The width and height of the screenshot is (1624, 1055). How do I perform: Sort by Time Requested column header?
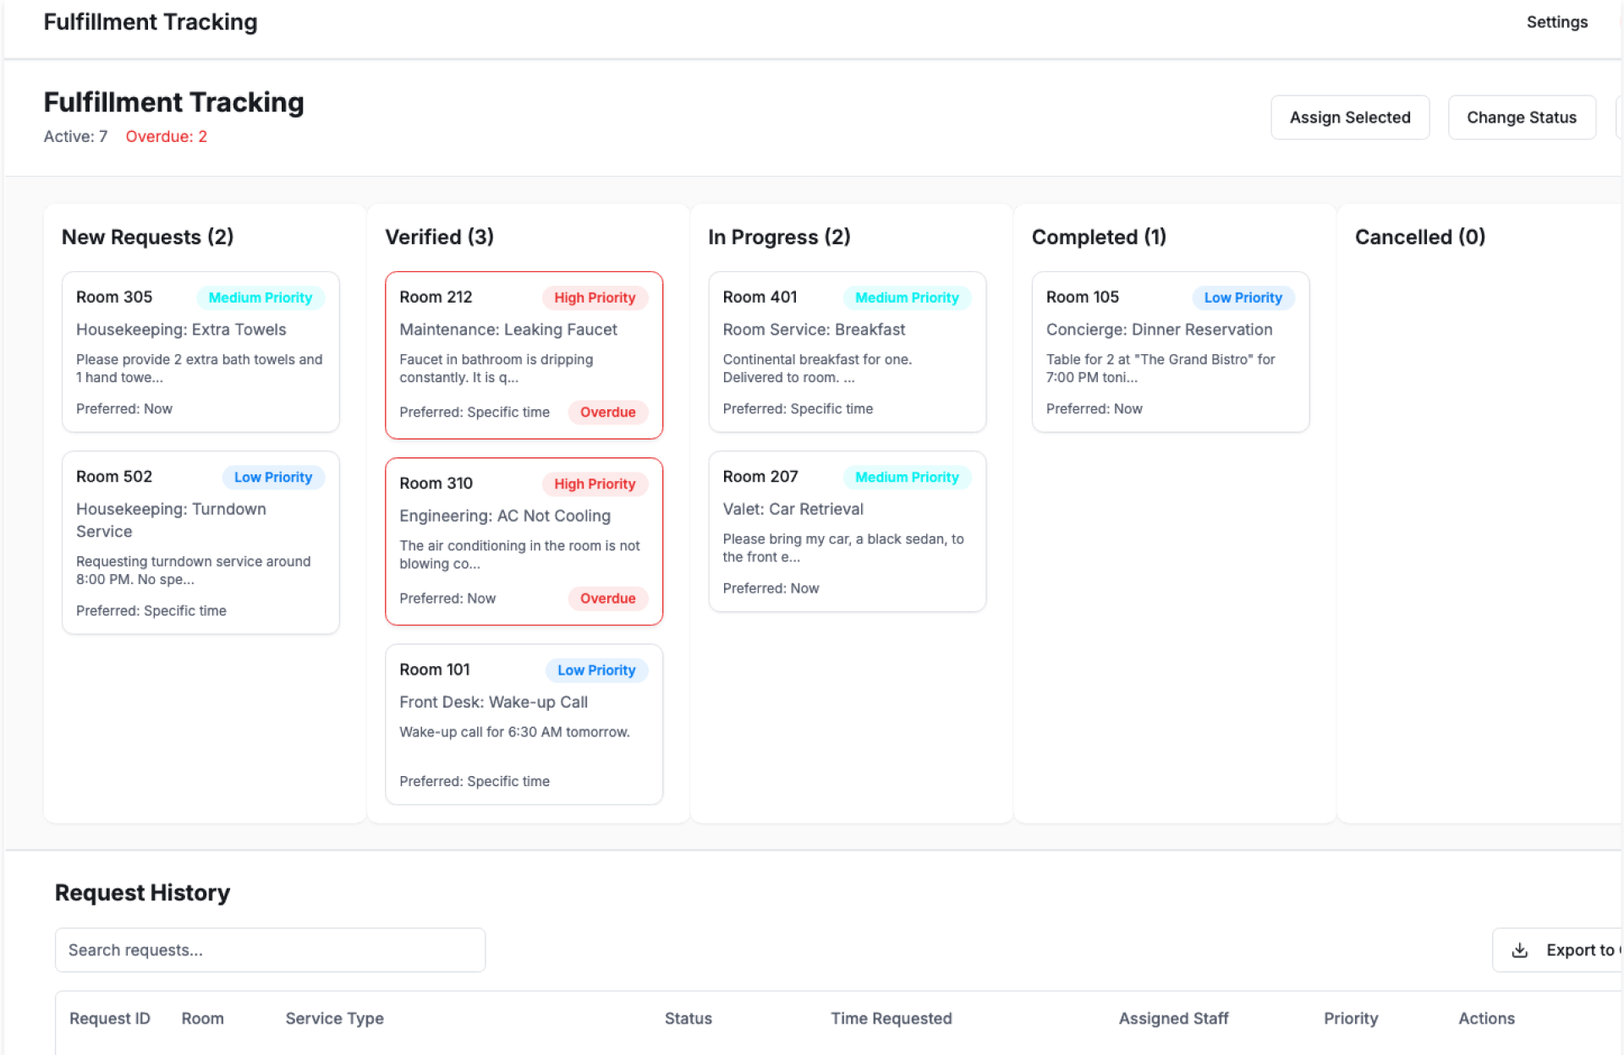tap(891, 1019)
